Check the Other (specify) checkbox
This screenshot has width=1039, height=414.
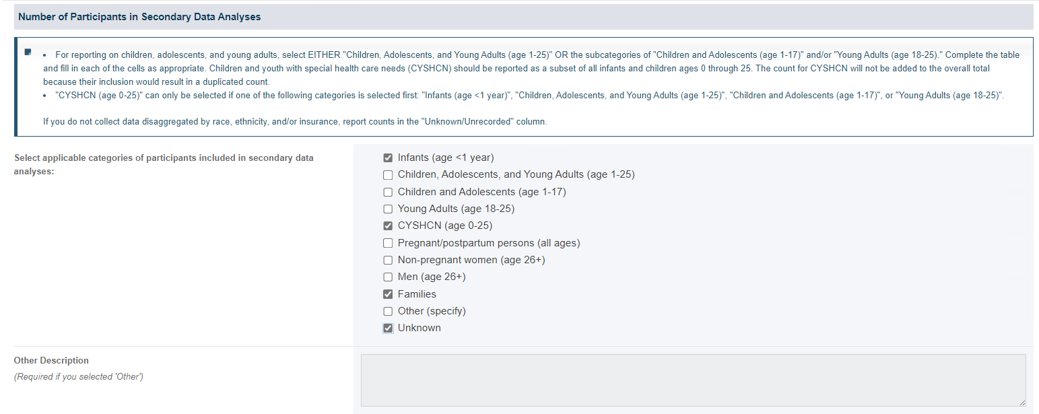[388, 311]
